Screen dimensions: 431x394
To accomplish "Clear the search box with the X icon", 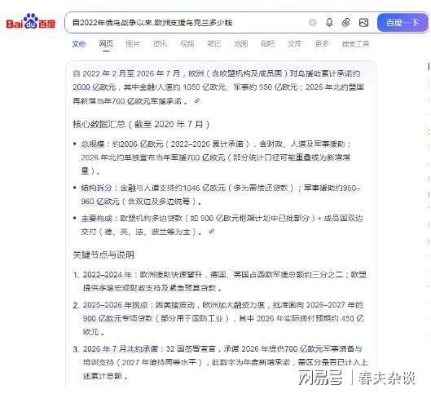I will tap(313, 23).
